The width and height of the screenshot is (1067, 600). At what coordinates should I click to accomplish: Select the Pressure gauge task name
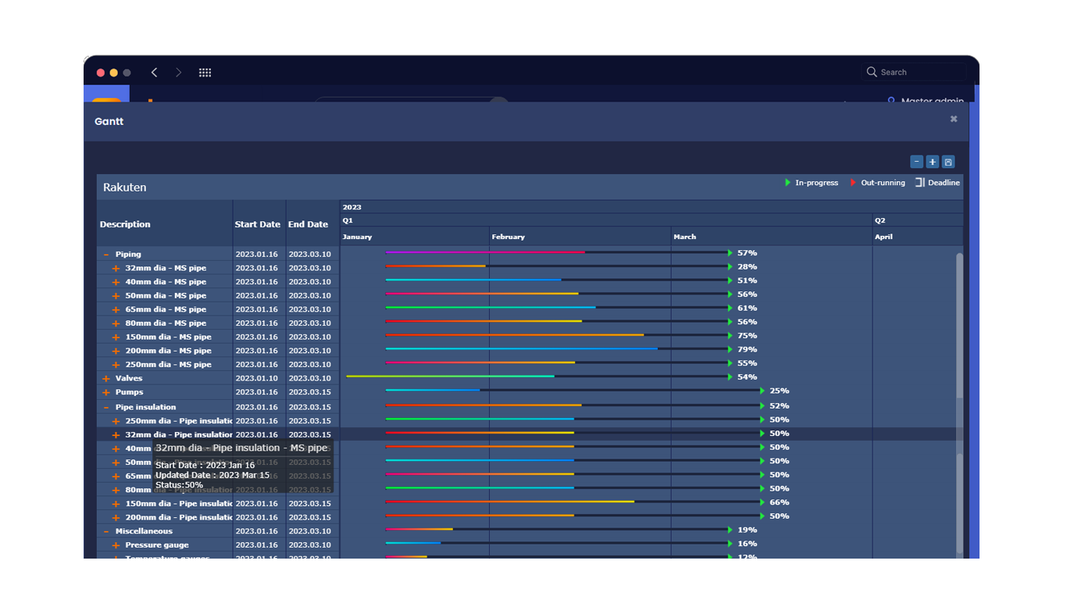tap(157, 545)
